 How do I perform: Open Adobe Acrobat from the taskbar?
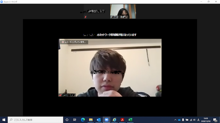[x=122, y=120]
